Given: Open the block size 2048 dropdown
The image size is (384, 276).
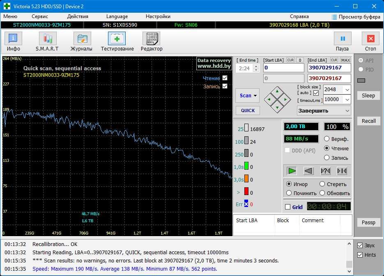Looking at the screenshot, I should click(x=347, y=90).
